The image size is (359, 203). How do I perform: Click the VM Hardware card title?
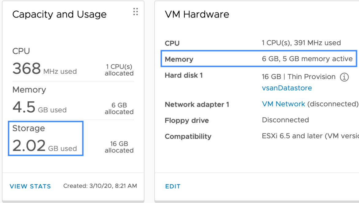(197, 14)
